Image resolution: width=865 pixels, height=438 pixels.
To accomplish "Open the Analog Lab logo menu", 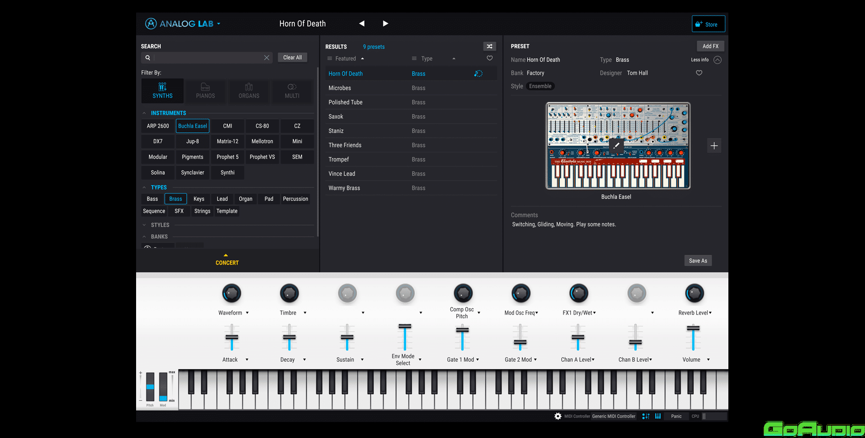I will click(182, 24).
